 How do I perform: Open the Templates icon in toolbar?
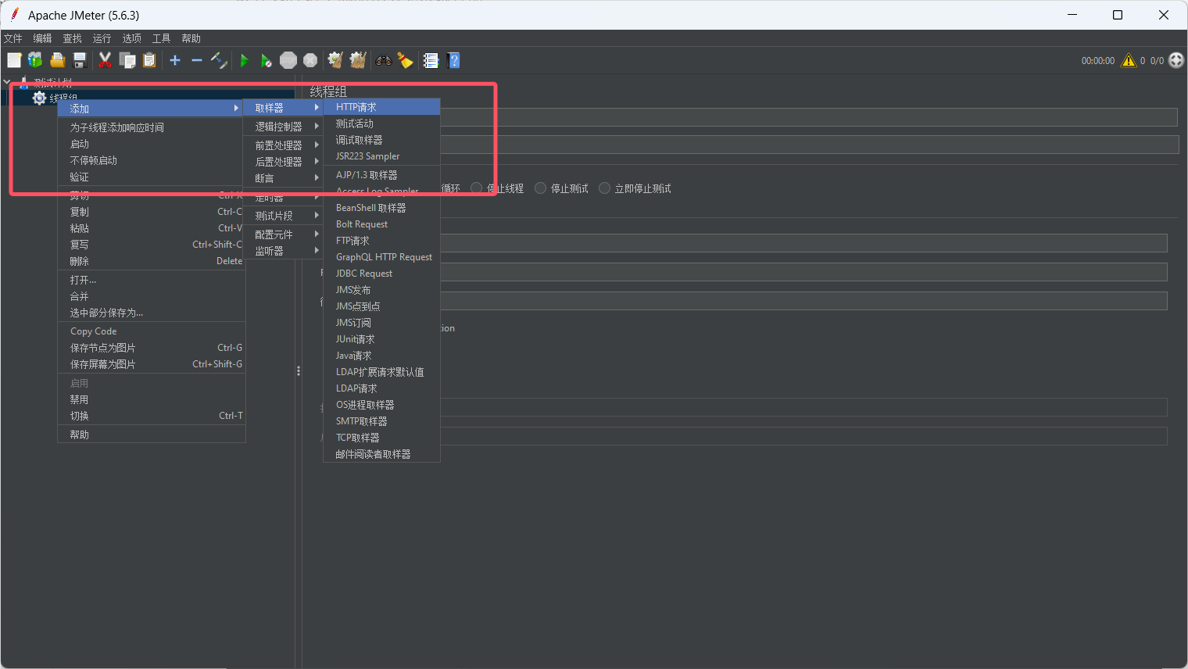[35, 60]
